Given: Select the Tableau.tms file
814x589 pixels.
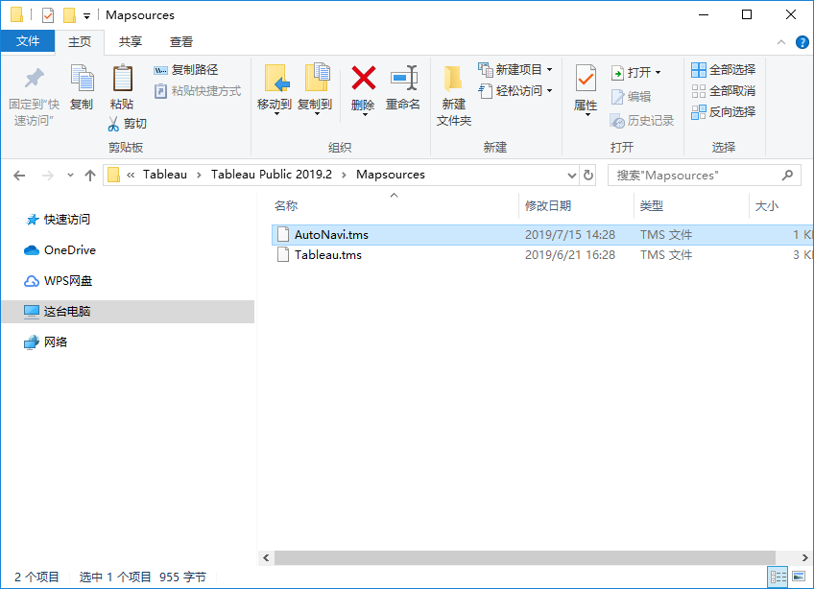Looking at the screenshot, I should (x=327, y=255).
